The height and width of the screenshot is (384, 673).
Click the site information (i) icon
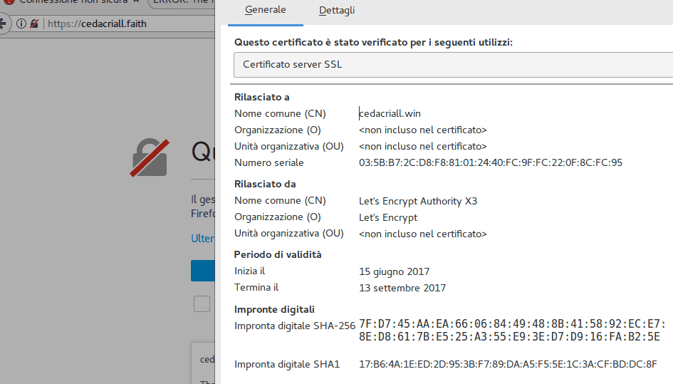point(21,24)
